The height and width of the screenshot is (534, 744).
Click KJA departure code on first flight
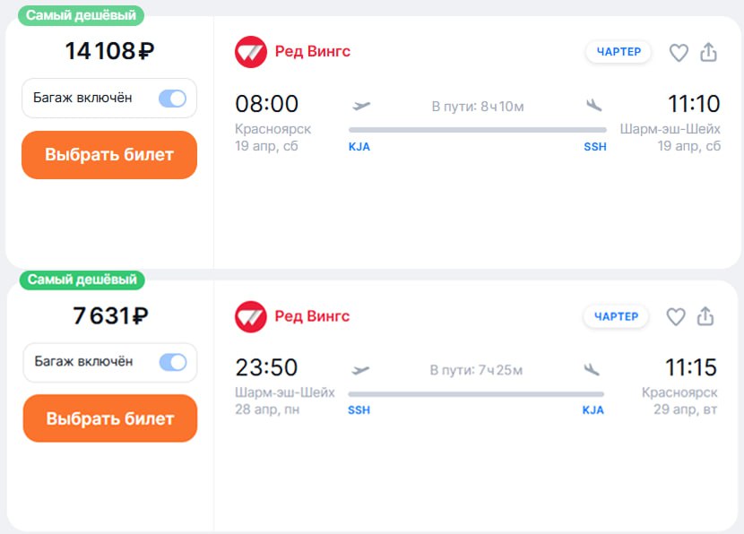coord(359,147)
